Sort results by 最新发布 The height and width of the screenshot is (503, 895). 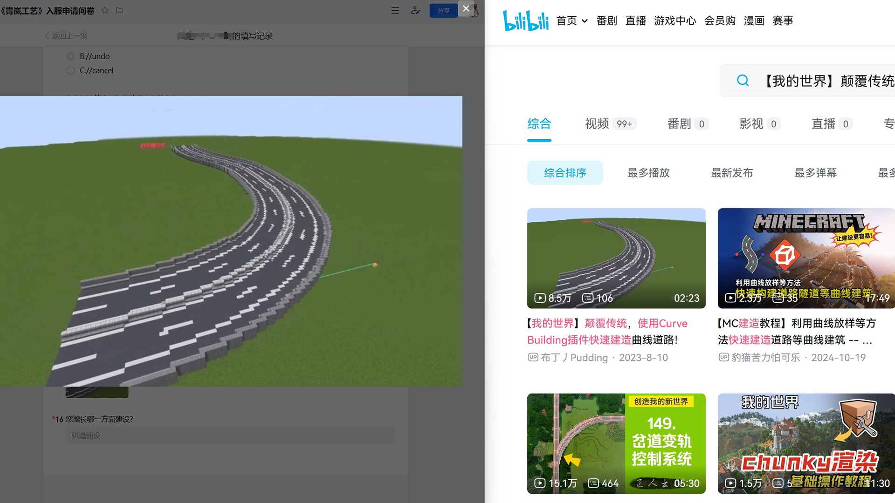pyautogui.click(x=732, y=173)
